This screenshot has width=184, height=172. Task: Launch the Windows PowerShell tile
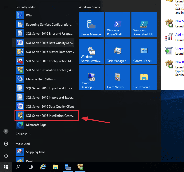[x=117, y=25]
